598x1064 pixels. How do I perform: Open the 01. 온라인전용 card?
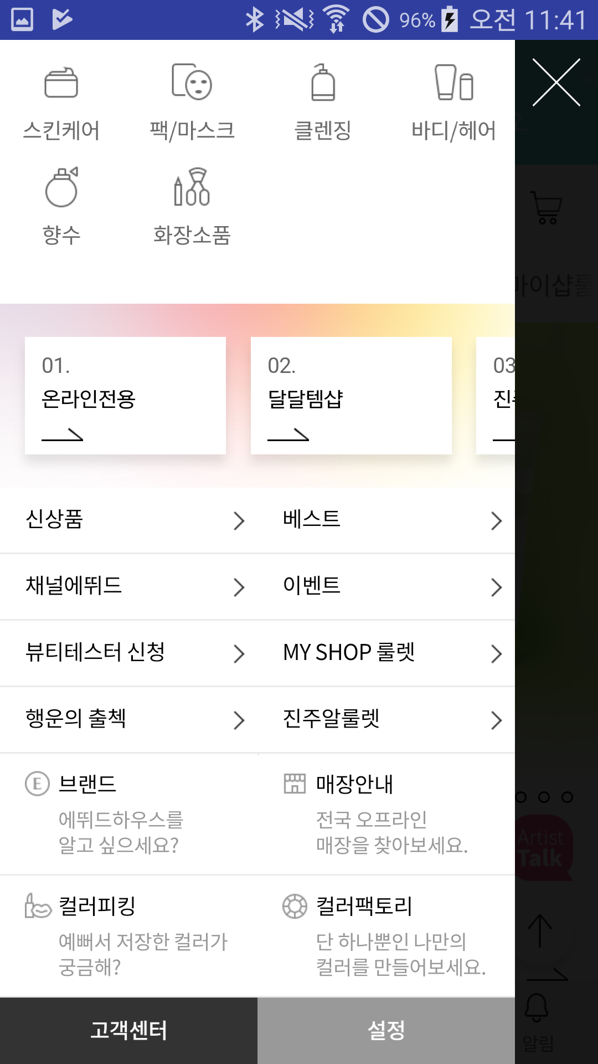tap(125, 396)
